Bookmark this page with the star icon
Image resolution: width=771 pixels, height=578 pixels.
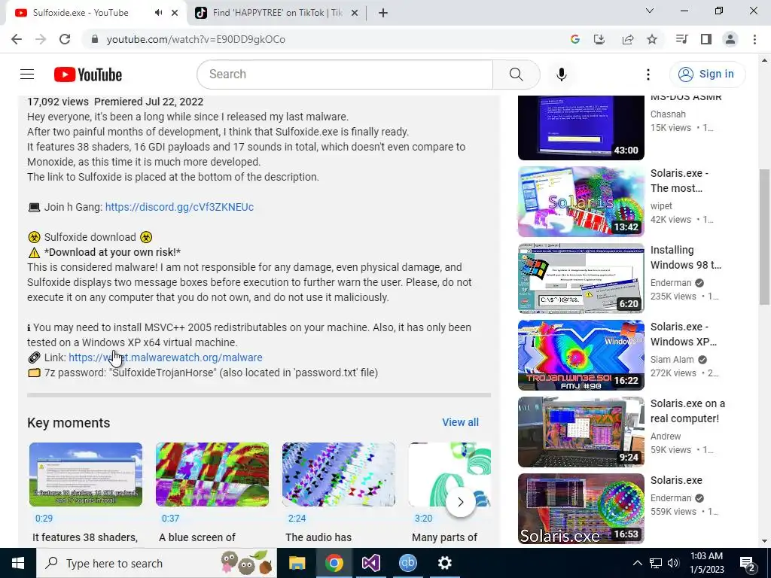[x=652, y=39]
